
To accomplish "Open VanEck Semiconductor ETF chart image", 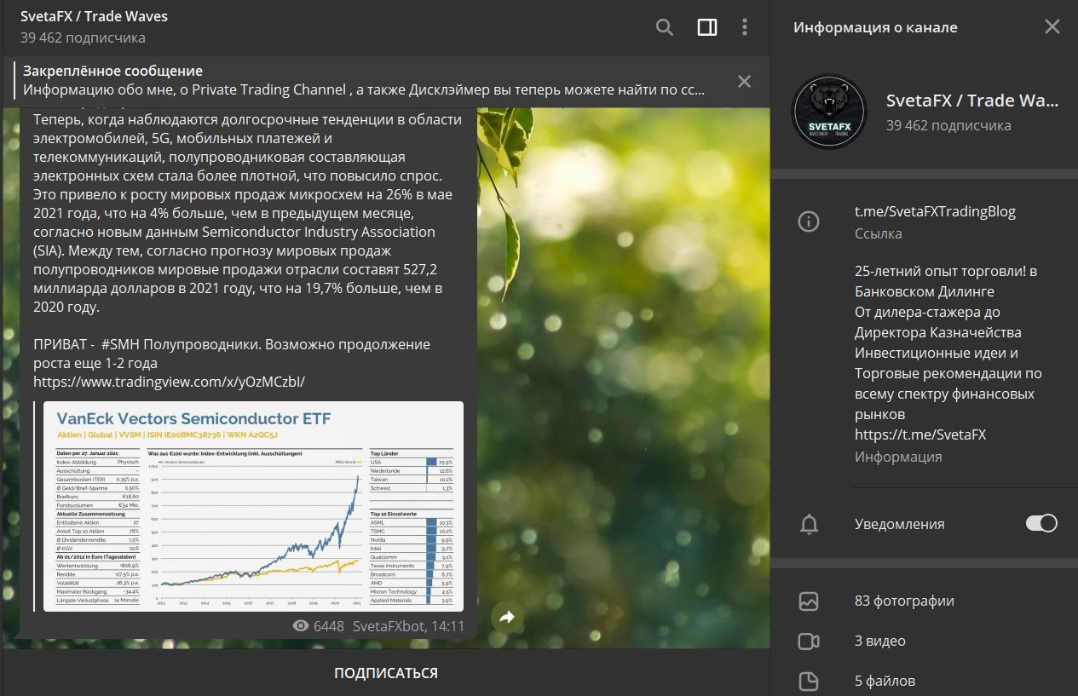I will point(253,506).
